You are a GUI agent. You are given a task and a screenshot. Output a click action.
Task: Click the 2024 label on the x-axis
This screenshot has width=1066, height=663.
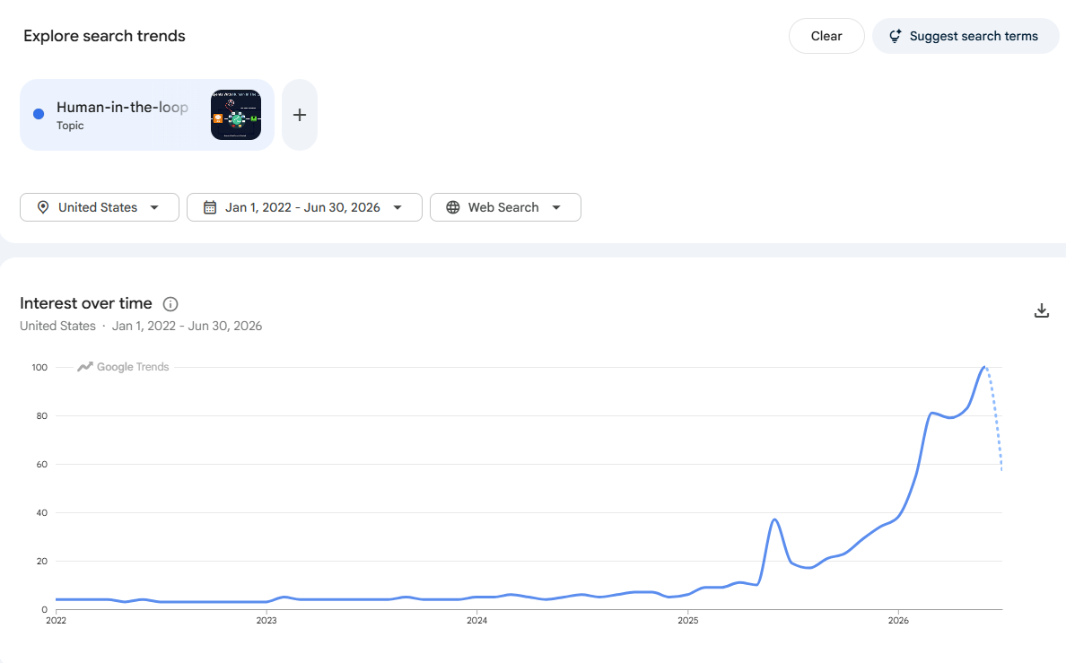pyautogui.click(x=476, y=620)
